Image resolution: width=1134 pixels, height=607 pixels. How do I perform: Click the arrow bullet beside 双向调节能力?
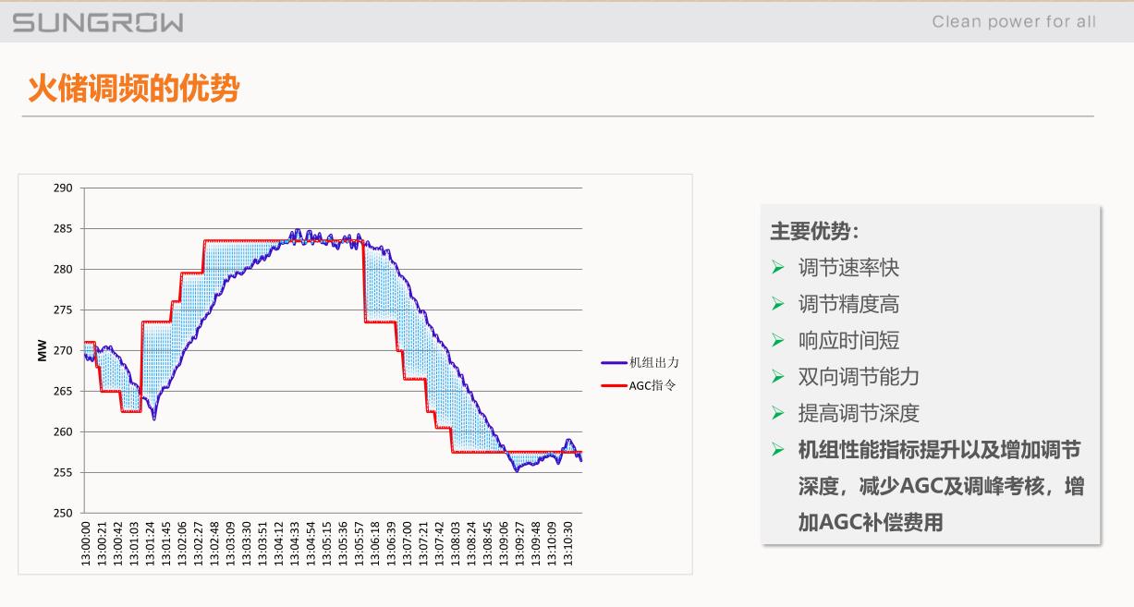point(778,377)
